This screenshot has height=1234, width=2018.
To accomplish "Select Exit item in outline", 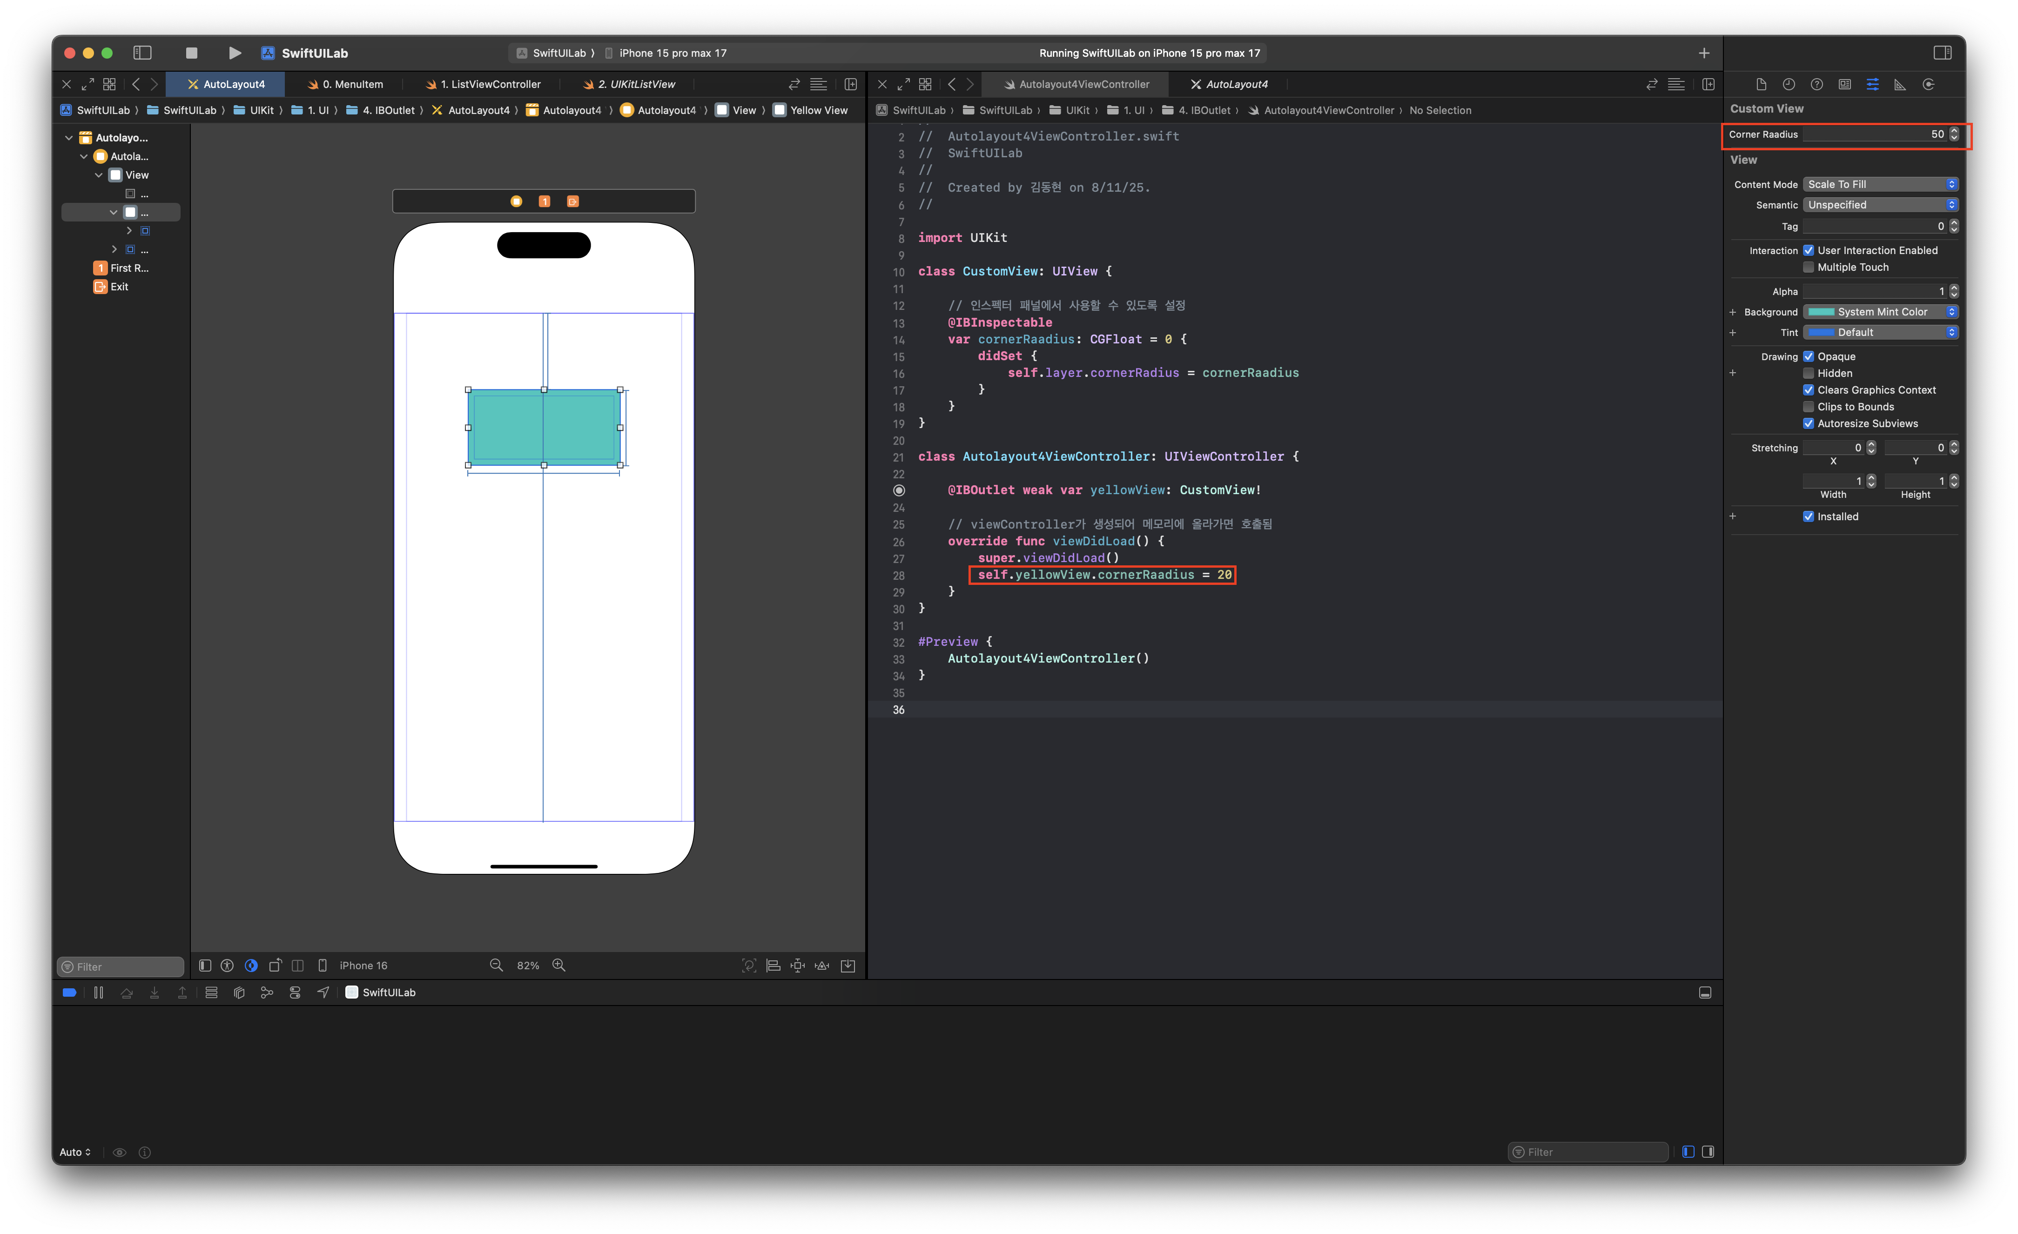I will [111, 287].
